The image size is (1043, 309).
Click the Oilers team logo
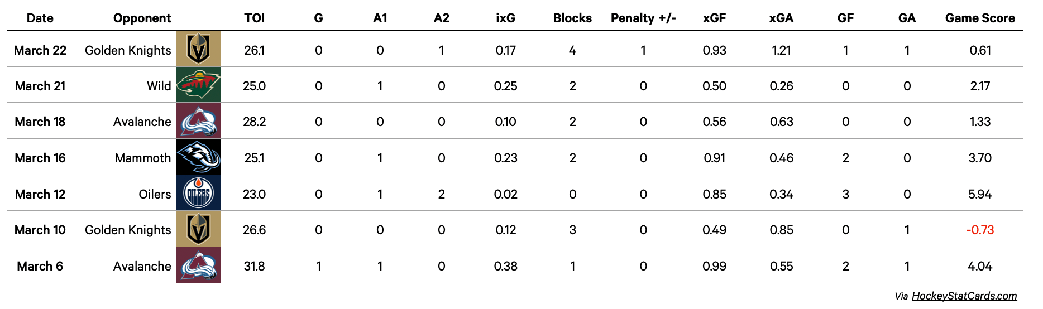(198, 194)
